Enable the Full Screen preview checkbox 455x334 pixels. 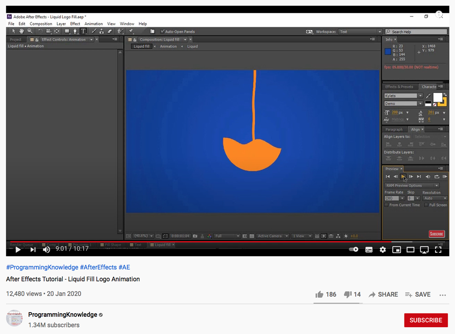tap(426, 205)
